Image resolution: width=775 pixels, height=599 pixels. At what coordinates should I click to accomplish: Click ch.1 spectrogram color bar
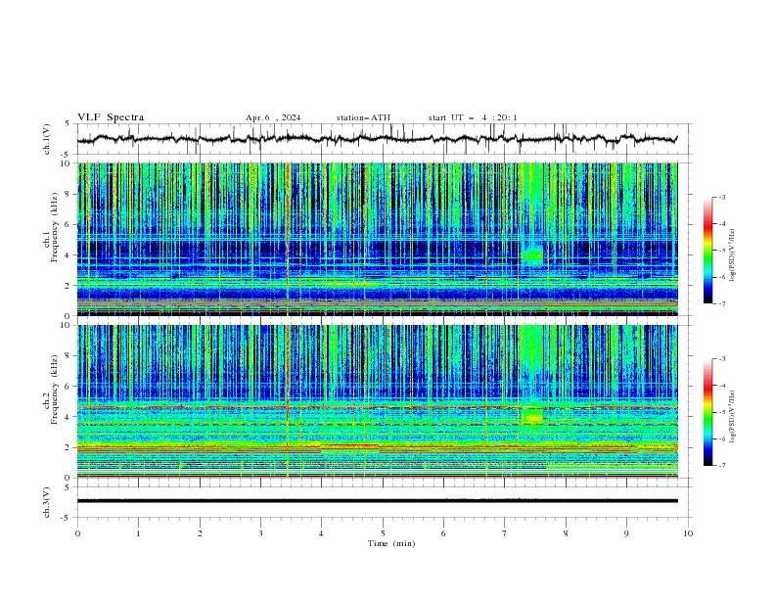pyautogui.click(x=707, y=250)
